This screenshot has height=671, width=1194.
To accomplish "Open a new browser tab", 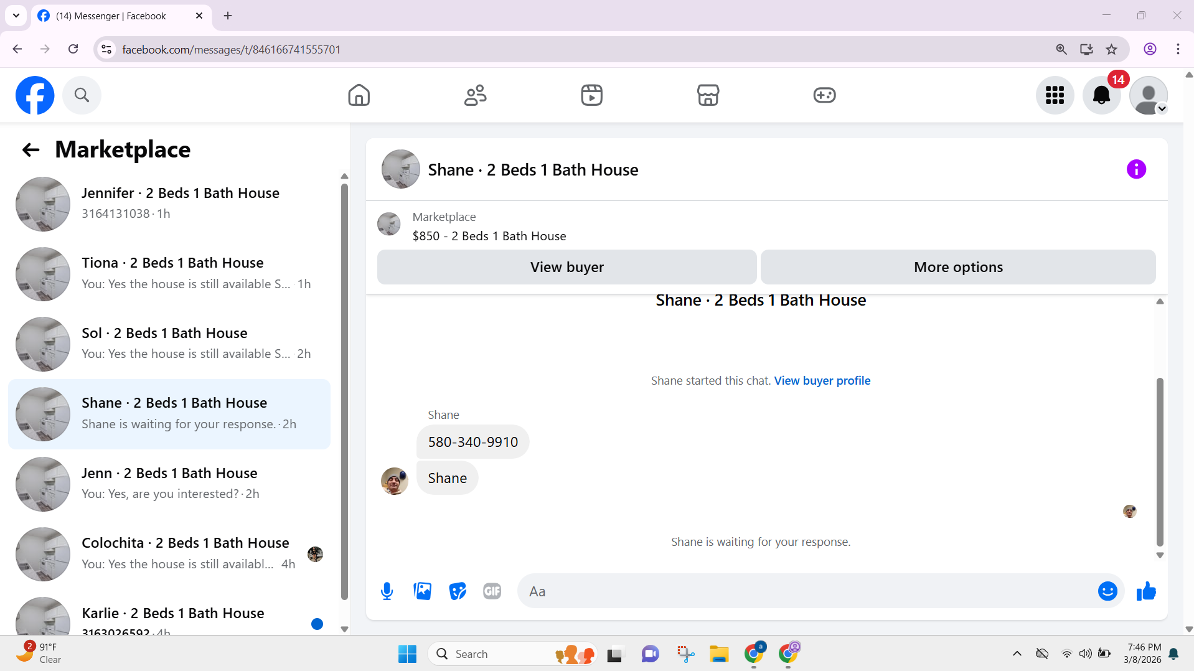I will 228,16.
